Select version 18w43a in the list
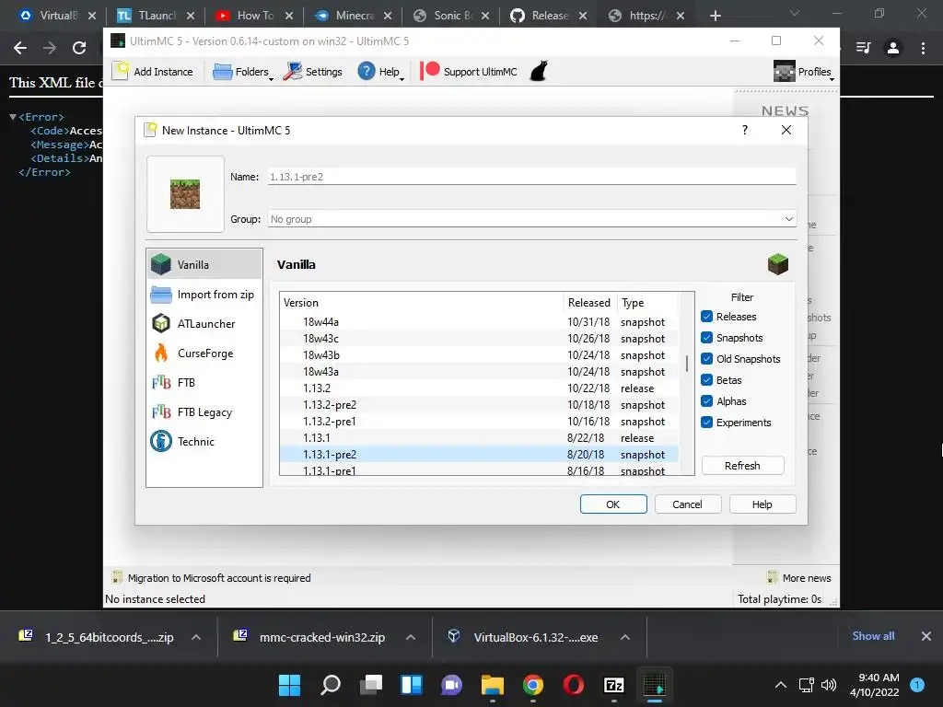The height and width of the screenshot is (707, 943). [479, 372]
